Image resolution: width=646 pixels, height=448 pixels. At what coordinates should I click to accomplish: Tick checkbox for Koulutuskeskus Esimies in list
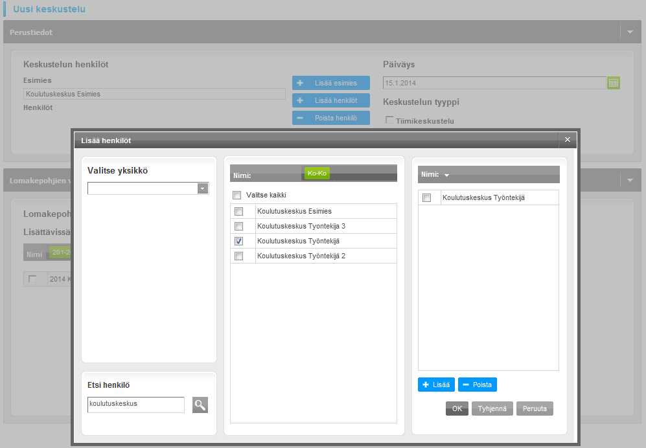click(x=238, y=211)
